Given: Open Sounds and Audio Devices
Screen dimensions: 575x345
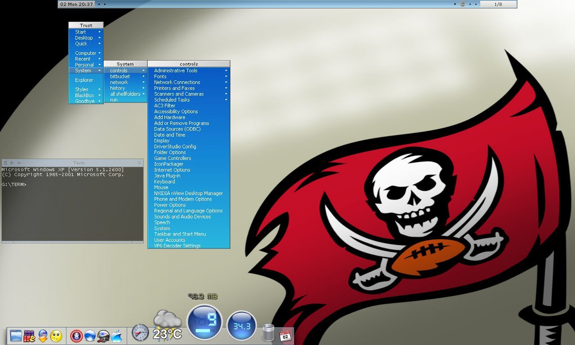Looking at the screenshot, I should point(189,217).
